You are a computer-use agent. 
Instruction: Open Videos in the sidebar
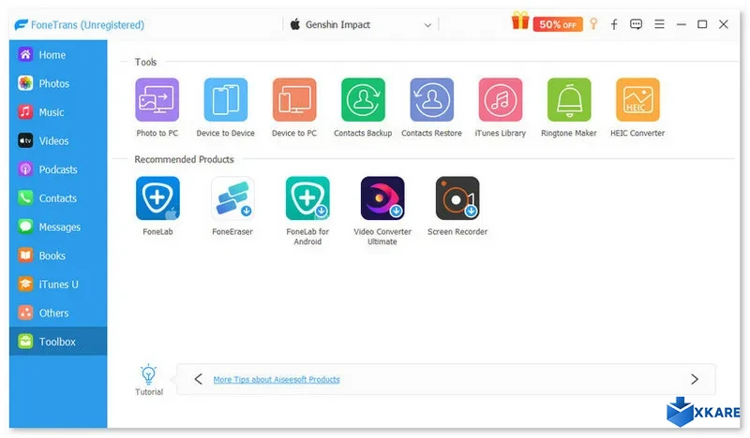click(x=58, y=140)
